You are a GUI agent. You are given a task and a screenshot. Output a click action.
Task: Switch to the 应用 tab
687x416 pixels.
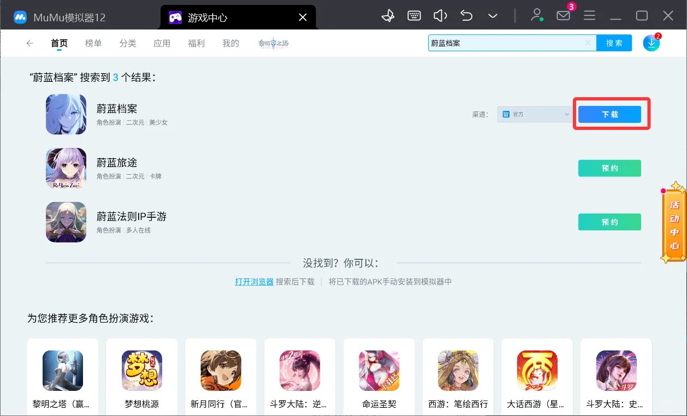pyautogui.click(x=162, y=43)
